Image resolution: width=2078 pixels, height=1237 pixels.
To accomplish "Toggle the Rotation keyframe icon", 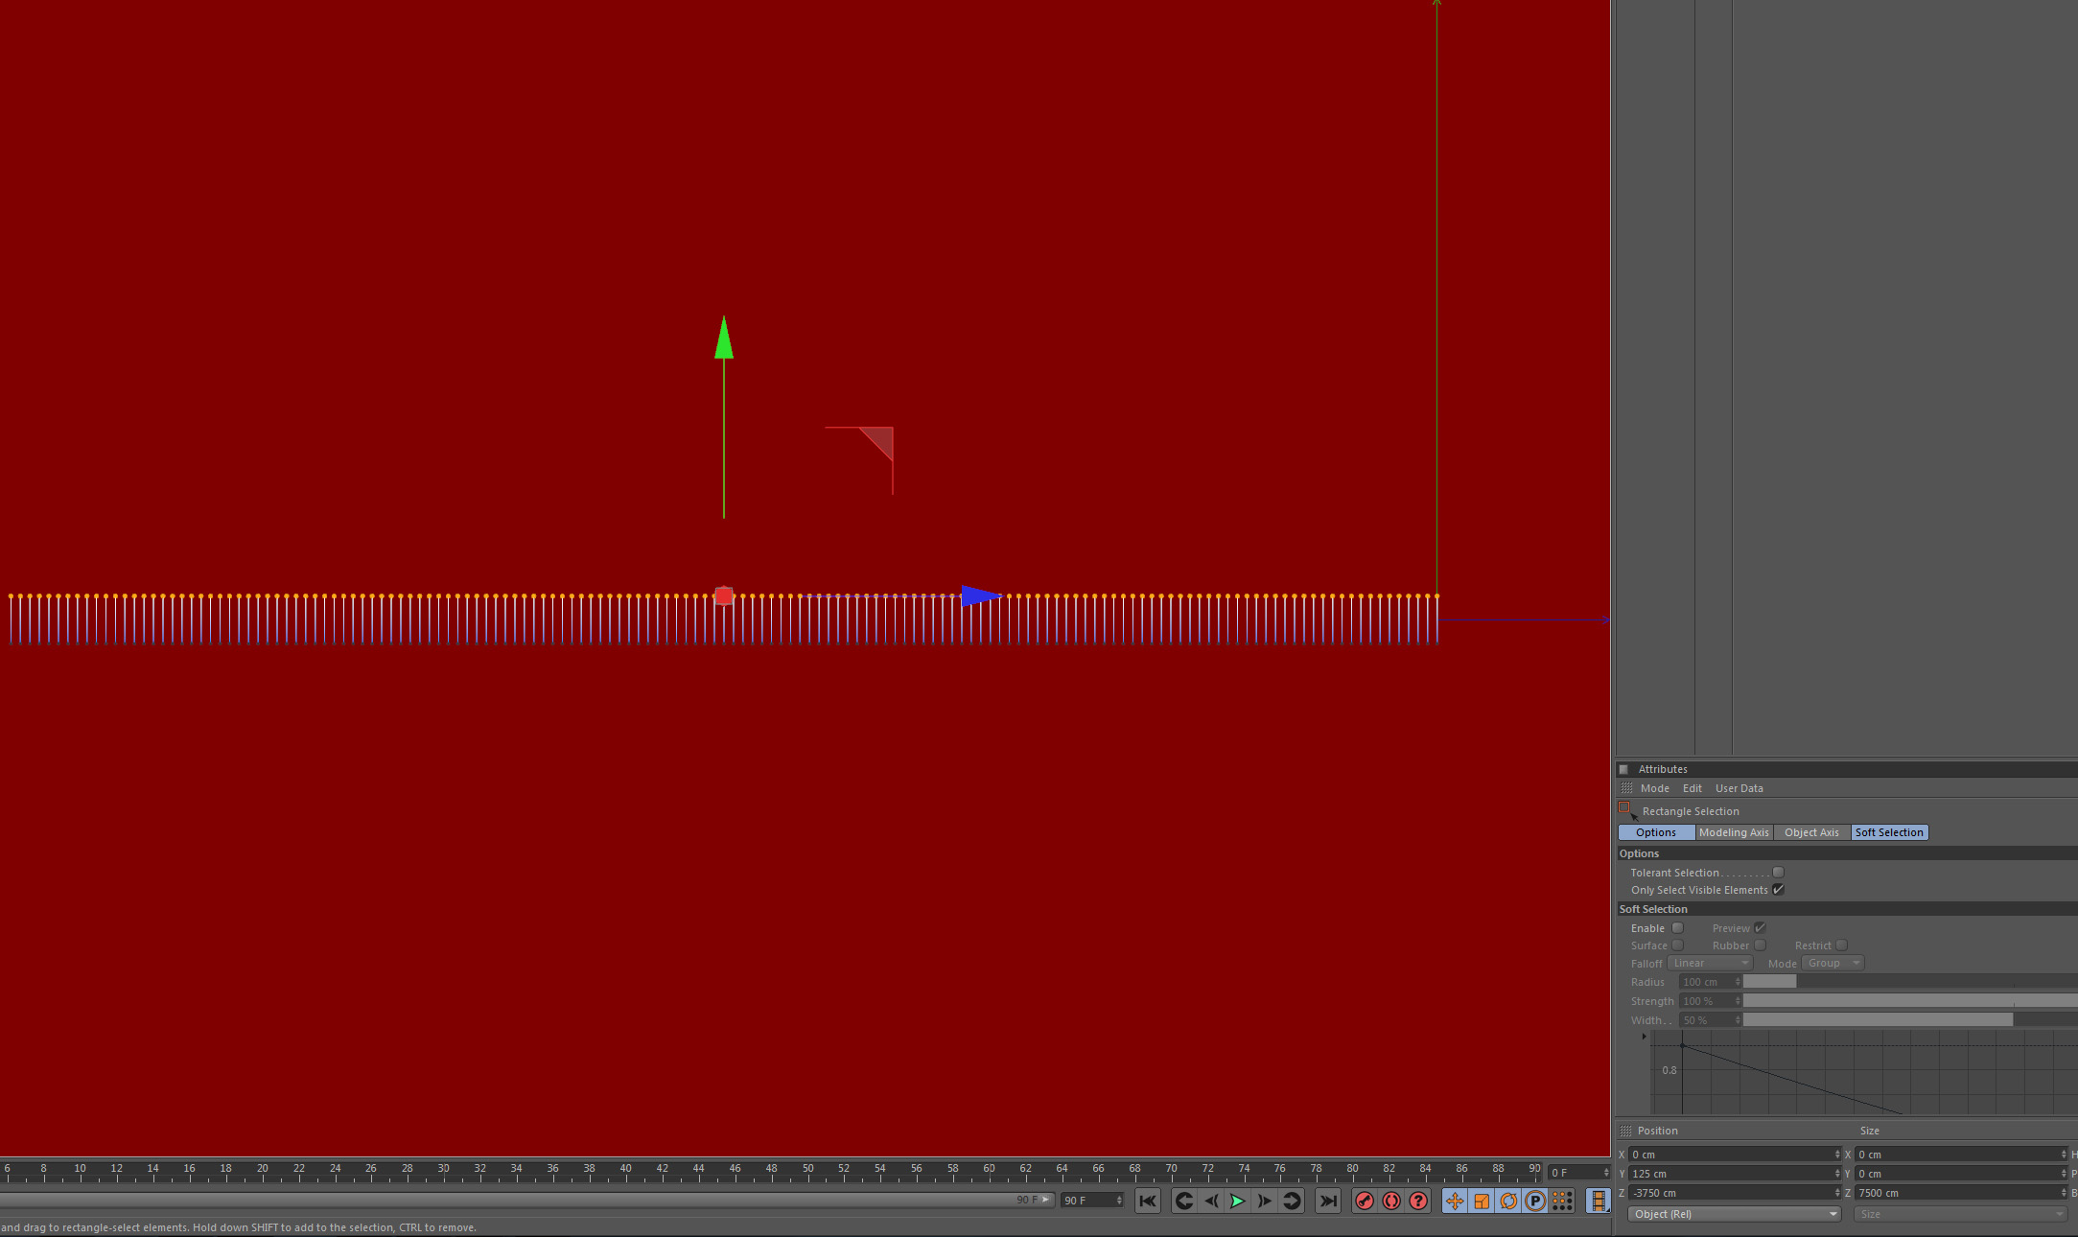I will (1508, 1201).
